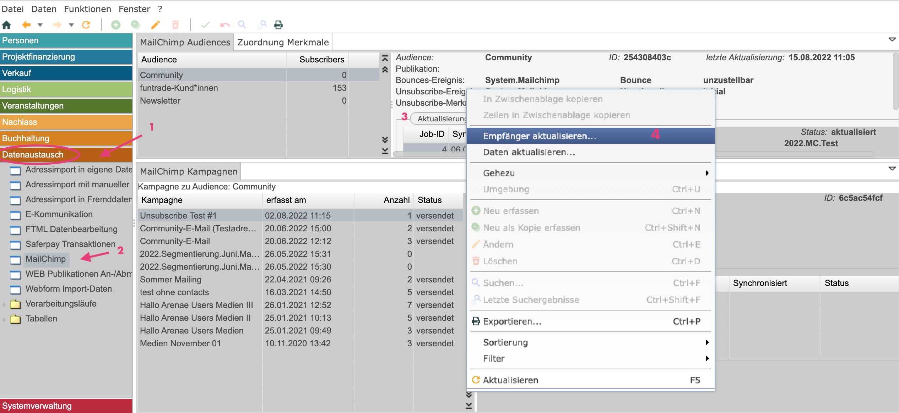This screenshot has height=413, width=899.
Task: Open the Funktionen menu
Action: pos(87,9)
